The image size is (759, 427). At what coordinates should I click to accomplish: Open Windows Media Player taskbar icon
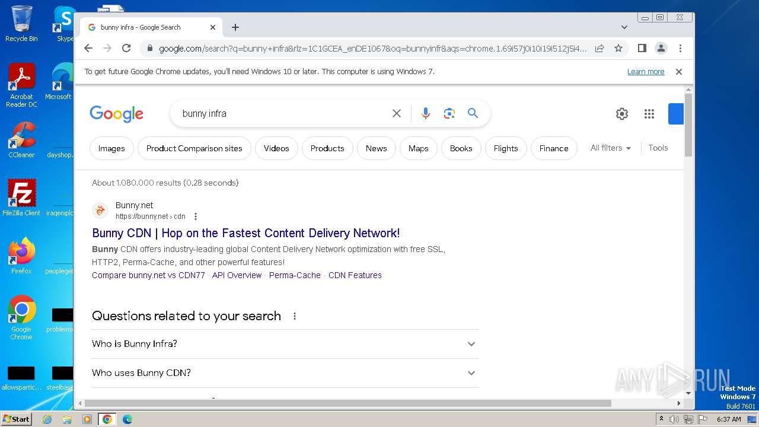click(x=87, y=419)
